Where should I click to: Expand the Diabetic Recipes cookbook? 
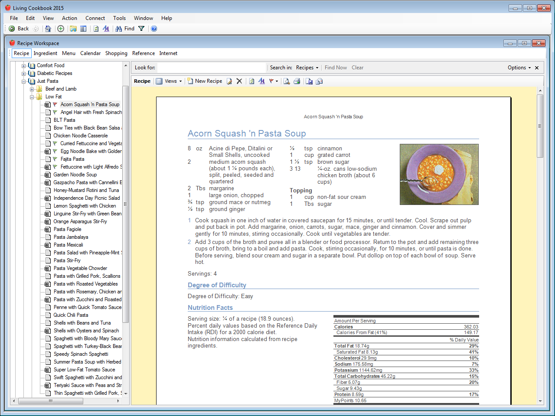pos(24,74)
